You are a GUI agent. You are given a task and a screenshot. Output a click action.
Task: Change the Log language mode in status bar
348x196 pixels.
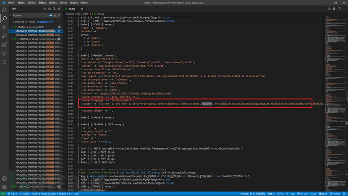tap(293, 194)
